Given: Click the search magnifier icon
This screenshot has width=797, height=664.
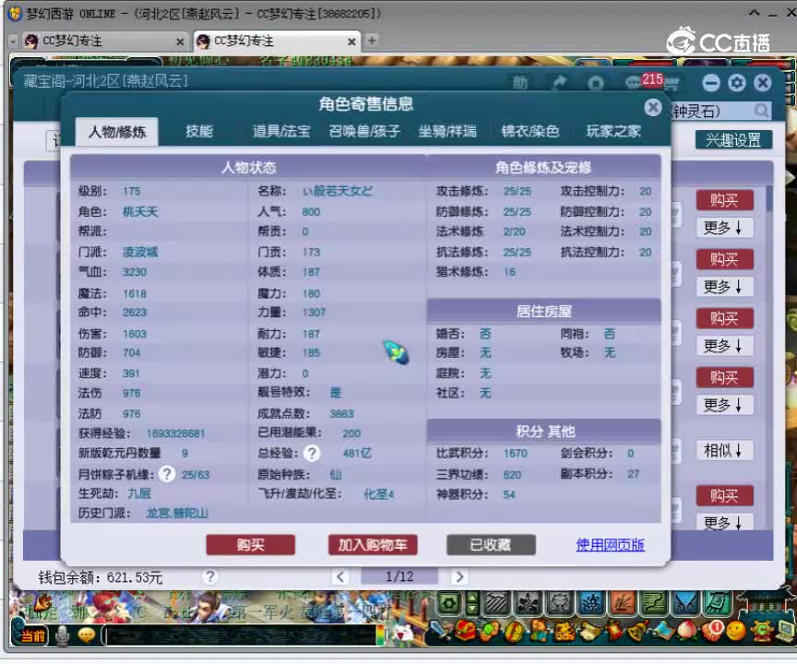Looking at the screenshot, I should (x=761, y=111).
